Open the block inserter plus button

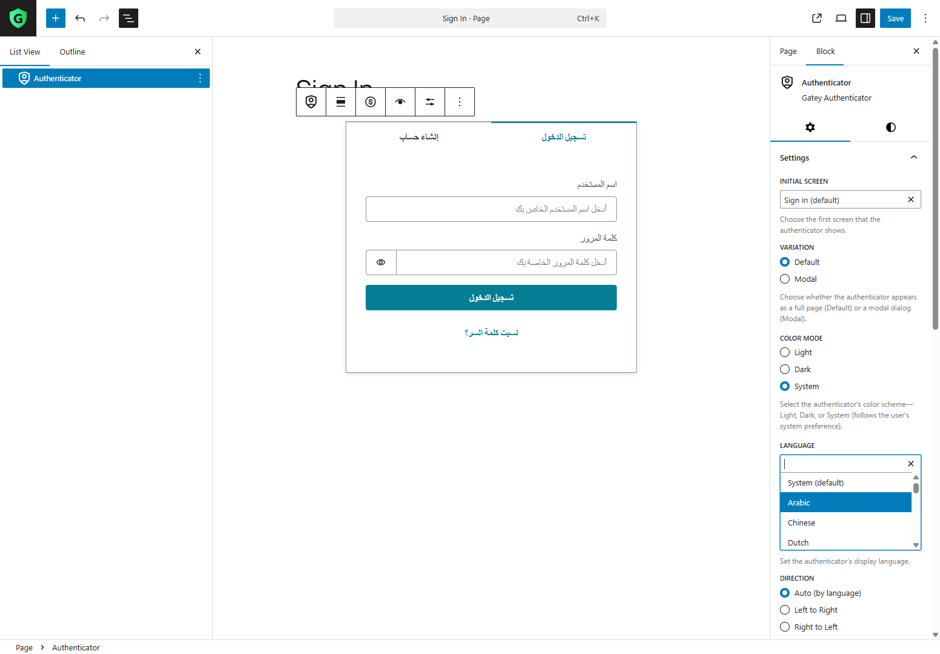pyautogui.click(x=56, y=18)
